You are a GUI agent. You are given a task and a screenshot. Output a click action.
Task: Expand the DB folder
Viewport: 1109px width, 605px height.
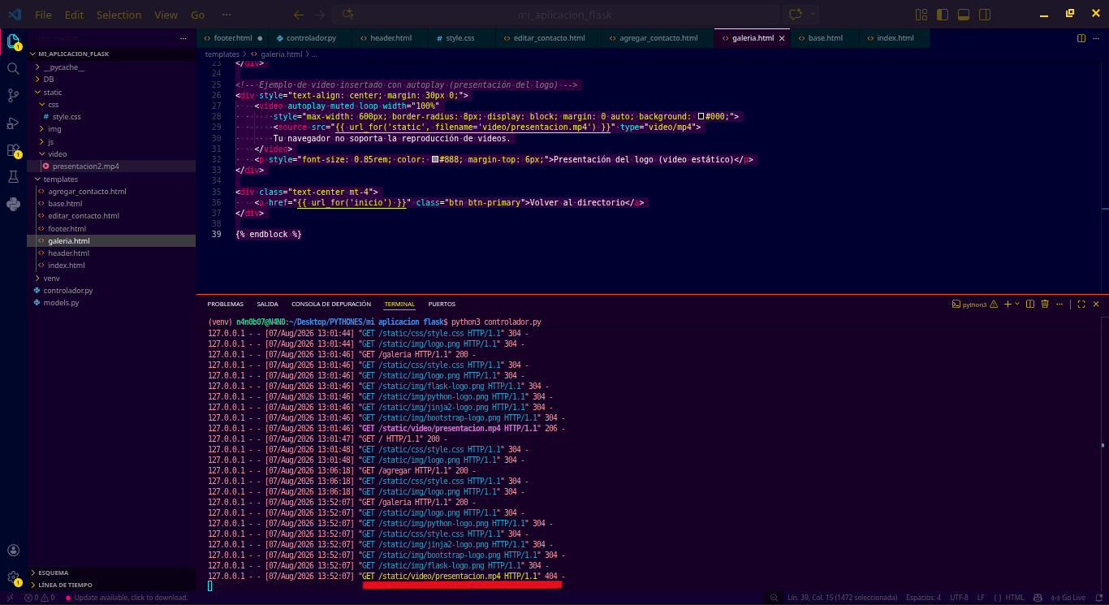click(111, 80)
